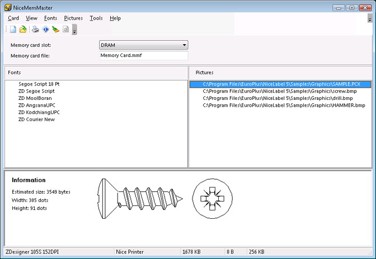
Task: Click Nice Printer in status bar
Action: 130,252
